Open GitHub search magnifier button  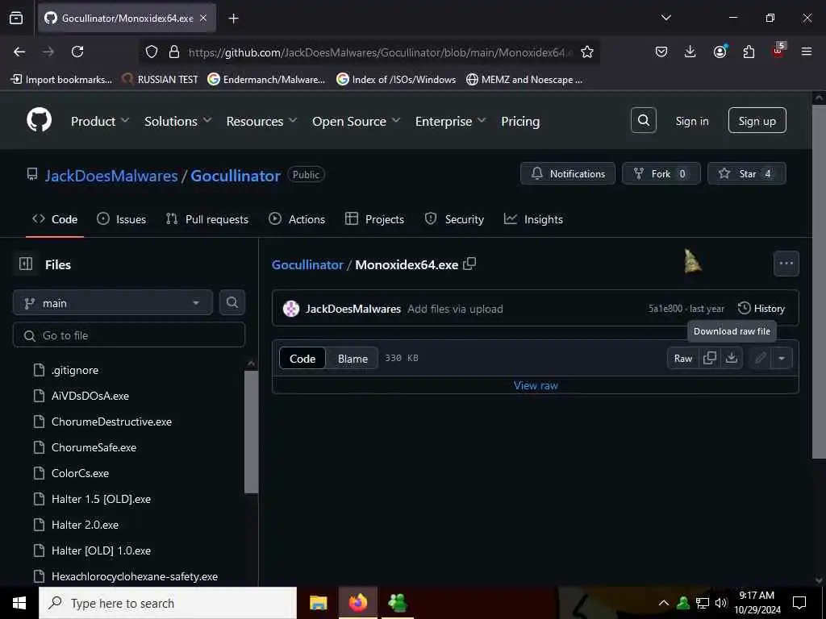click(643, 121)
